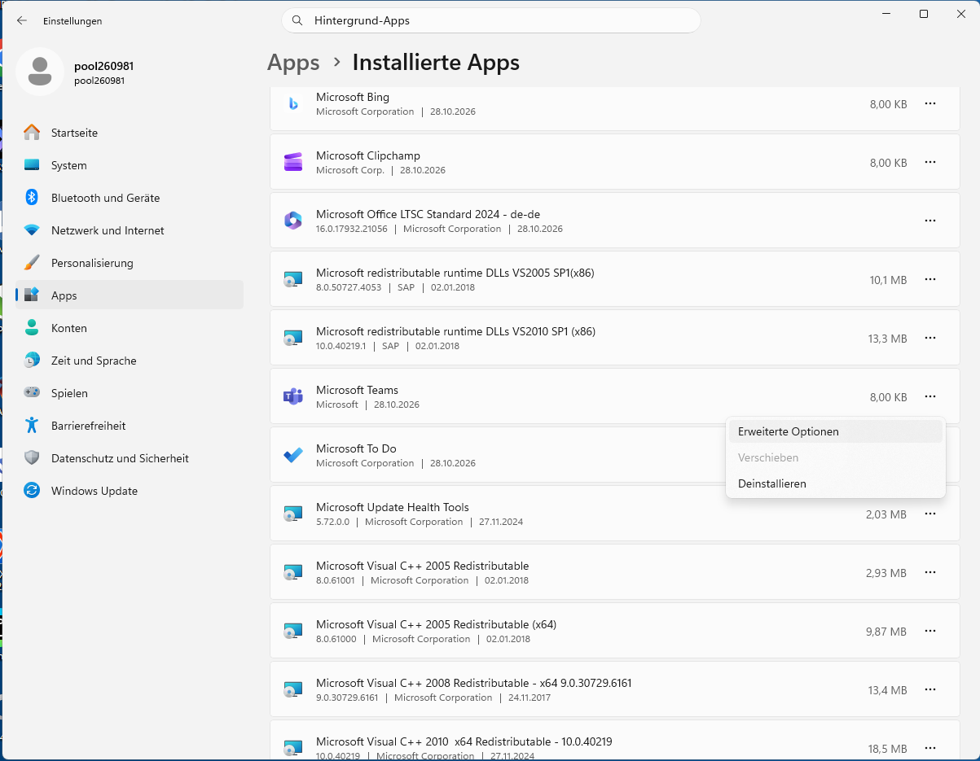The width and height of the screenshot is (980, 761).
Task: Click the Personalisierung brush icon
Action: click(x=32, y=263)
